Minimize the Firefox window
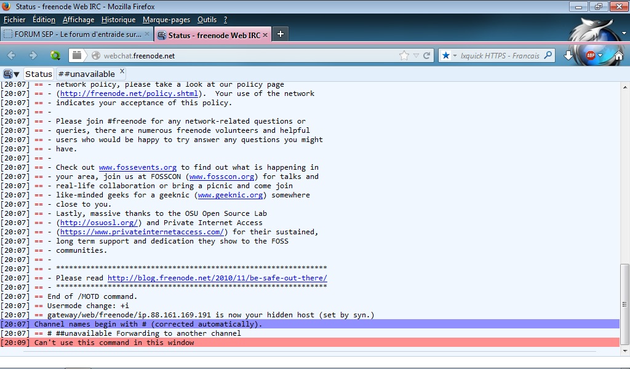This screenshot has width=630, height=369. click(578, 6)
